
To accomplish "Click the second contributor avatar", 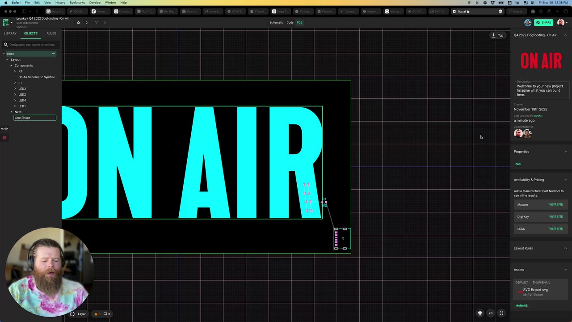I will coord(527,133).
